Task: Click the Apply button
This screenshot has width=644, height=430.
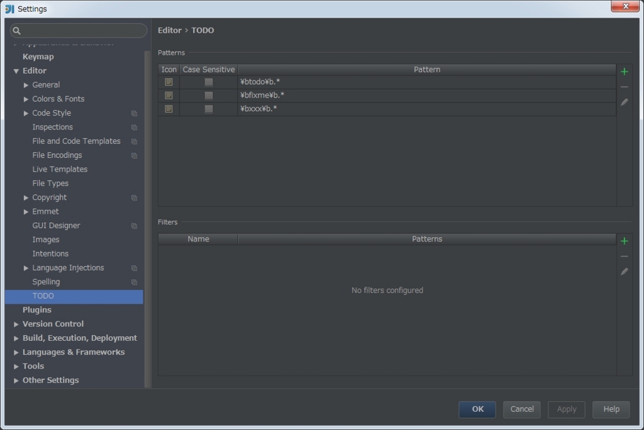Action: coord(567,409)
